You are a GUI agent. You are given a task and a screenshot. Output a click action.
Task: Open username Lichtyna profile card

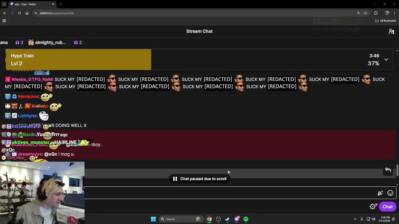click(27, 116)
